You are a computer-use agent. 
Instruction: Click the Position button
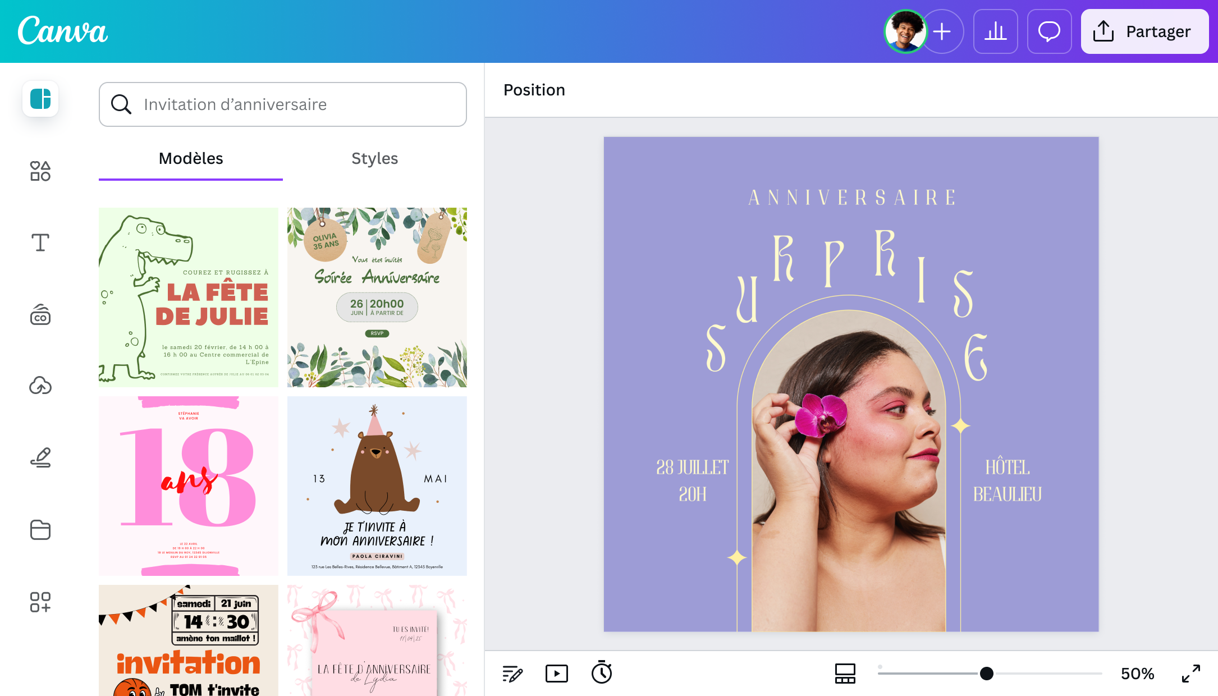[x=534, y=90]
